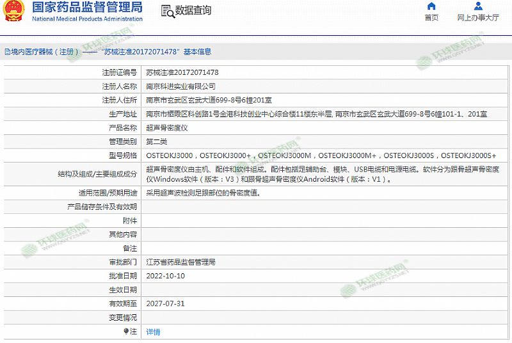Click approval department 江苏省药品监督管理局
The image size is (512, 343).
[180, 262]
